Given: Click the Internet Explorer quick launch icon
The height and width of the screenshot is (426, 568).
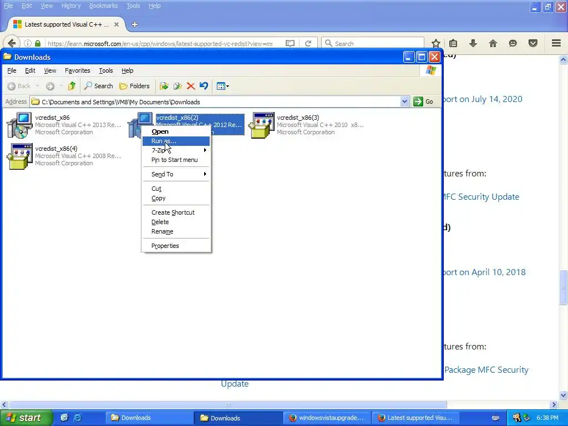Looking at the screenshot, I should tap(78, 418).
